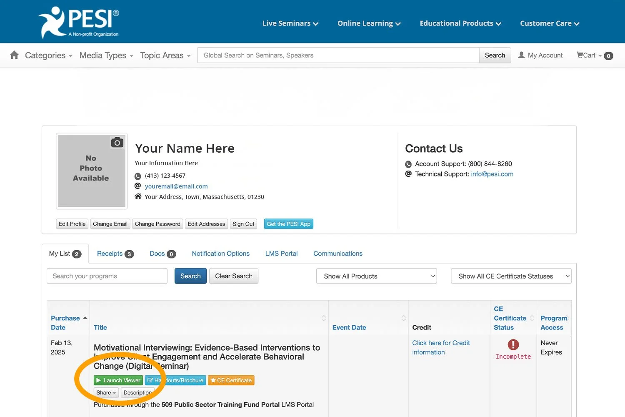
Task: Click the No Photo Available placeholder
Action: [x=92, y=171]
